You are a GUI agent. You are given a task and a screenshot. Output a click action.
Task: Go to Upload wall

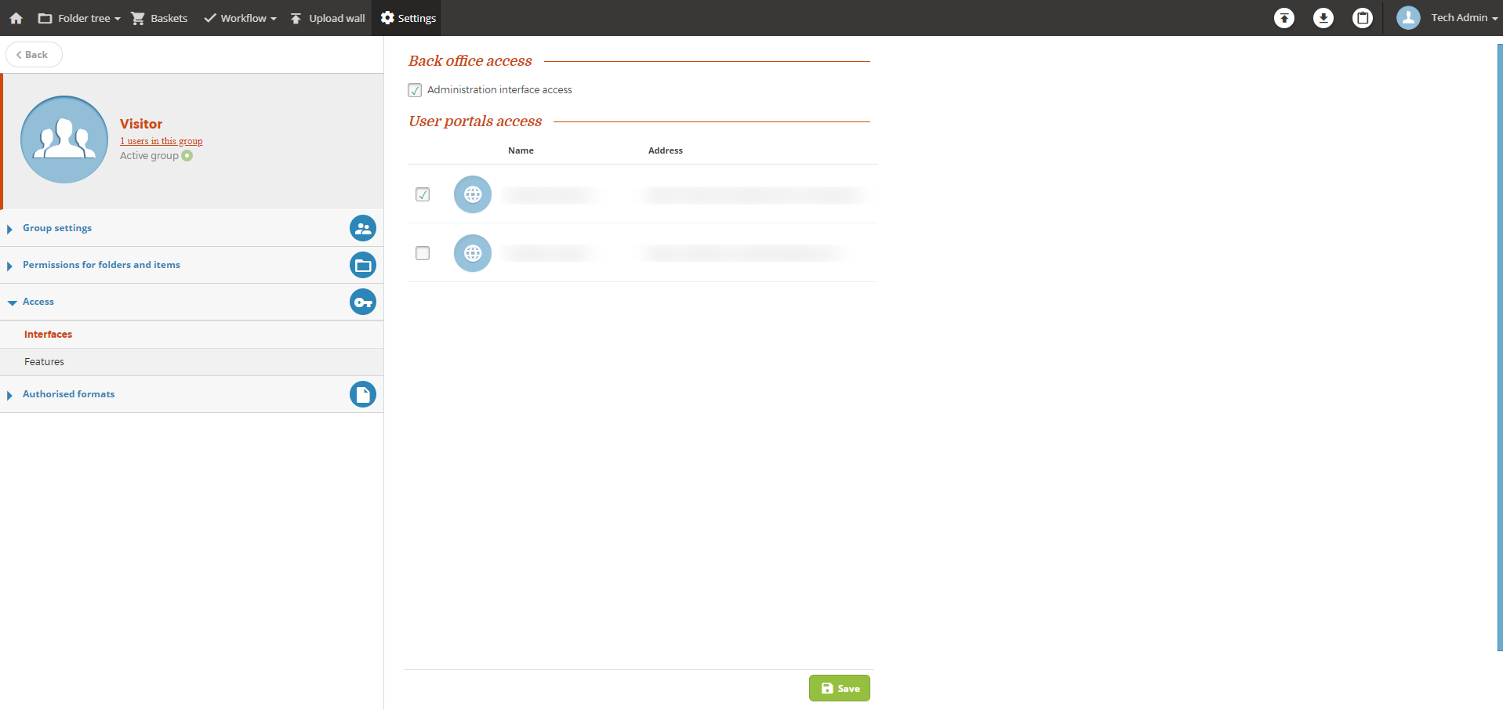point(328,18)
